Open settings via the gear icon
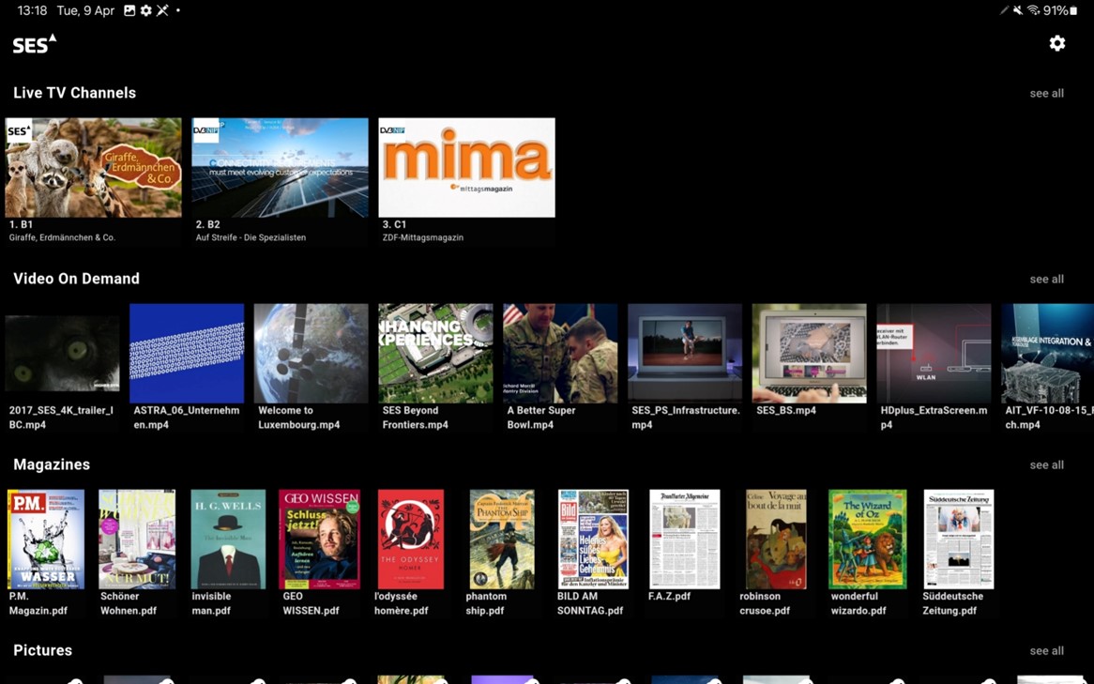This screenshot has width=1094, height=684. (x=1057, y=43)
